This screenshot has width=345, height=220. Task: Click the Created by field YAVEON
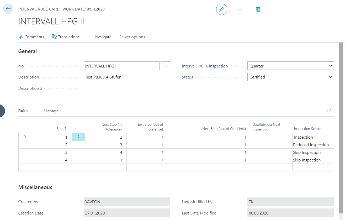[127, 202]
